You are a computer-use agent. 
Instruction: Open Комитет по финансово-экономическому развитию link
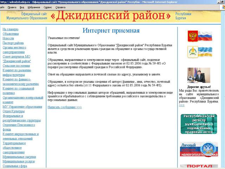point(21,82)
